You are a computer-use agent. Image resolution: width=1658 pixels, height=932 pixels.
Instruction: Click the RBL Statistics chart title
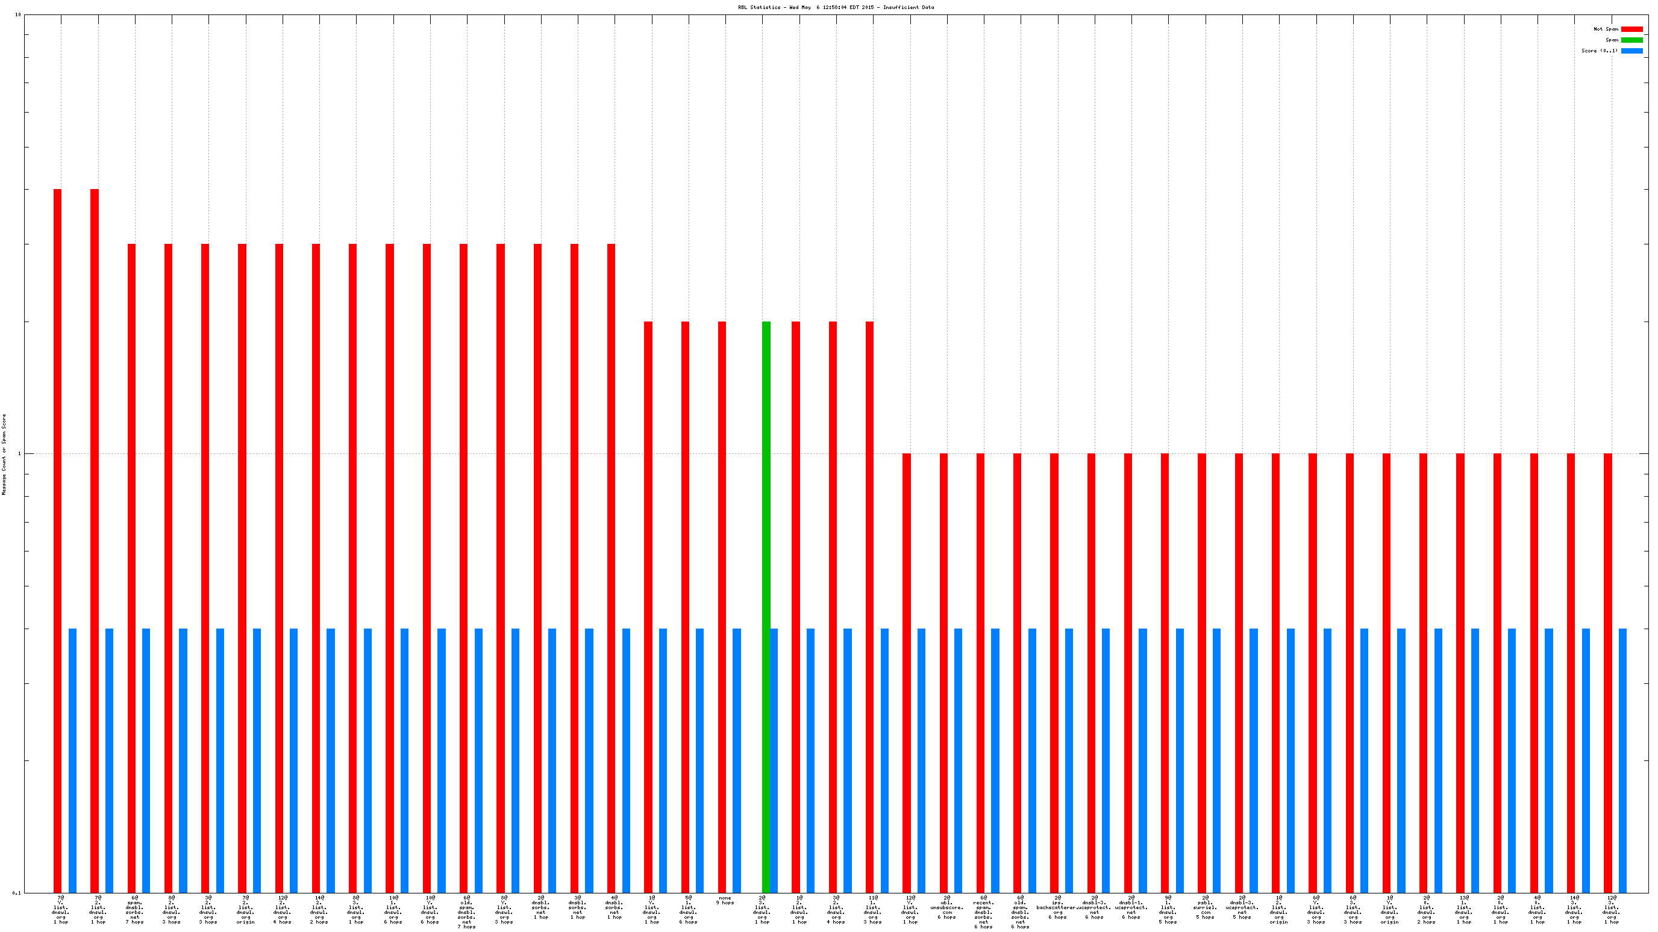836,7
